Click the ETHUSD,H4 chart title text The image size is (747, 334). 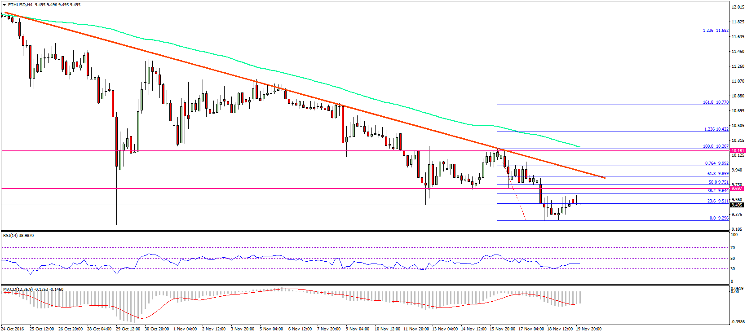[20, 4]
